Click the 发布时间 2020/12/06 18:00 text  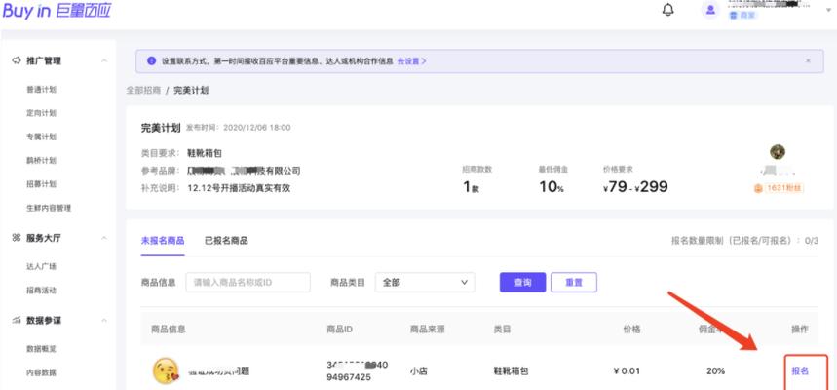click(239, 128)
